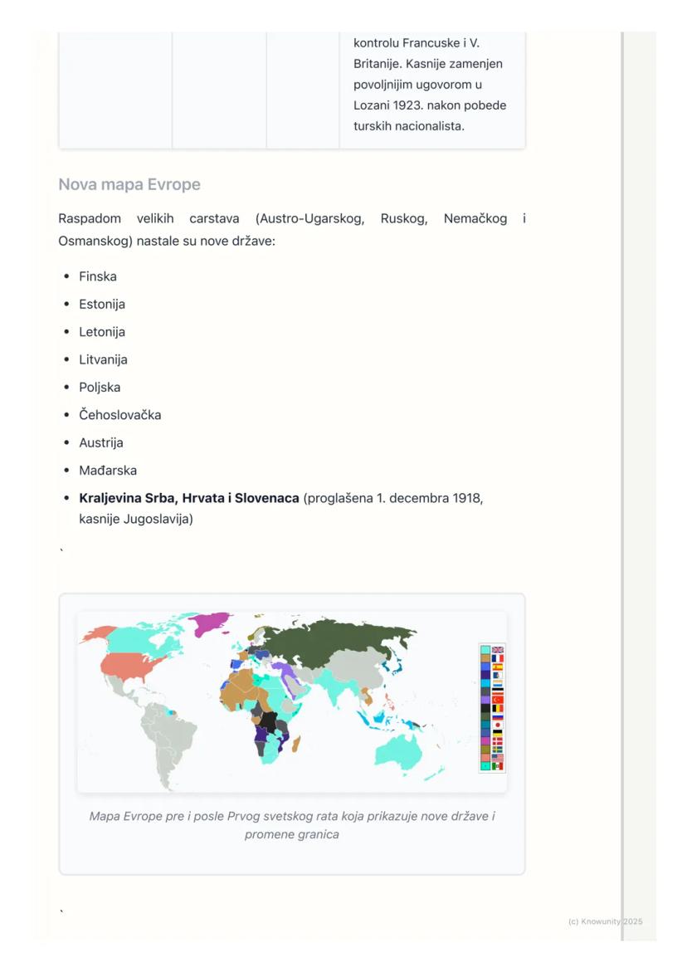Image resolution: width=687 pixels, height=972 pixels.
Task: Click the Turkish flag in legend
Action: (x=498, y=700)
